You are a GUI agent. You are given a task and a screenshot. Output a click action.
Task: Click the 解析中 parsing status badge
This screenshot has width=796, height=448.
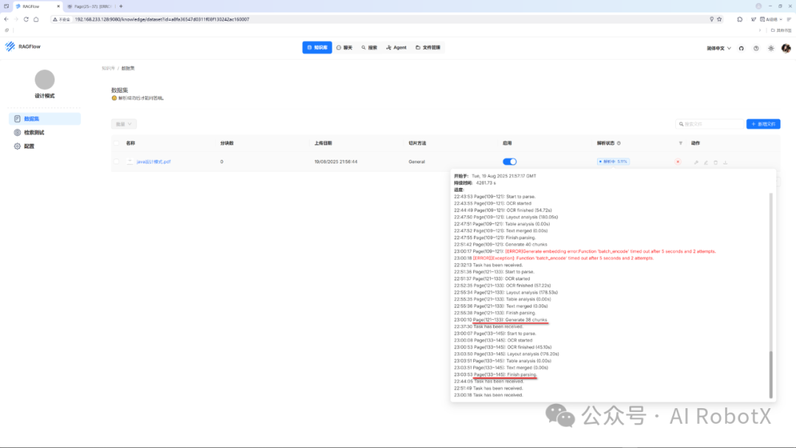pyautogui.click(x=613, y=161)
